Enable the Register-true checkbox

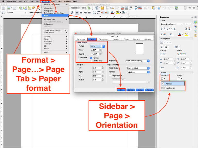click(x=110, y=76)
